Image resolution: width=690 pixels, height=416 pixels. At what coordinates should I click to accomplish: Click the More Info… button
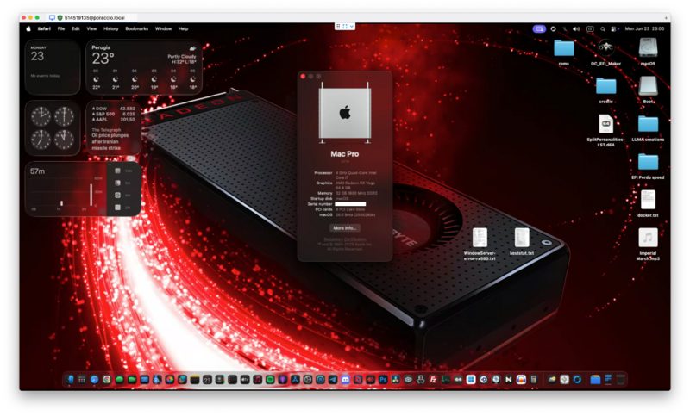(344, 228)
